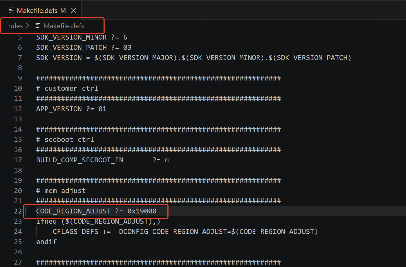This screenshot has height=267, width=406.
Task: Open the rules folder breadcrumb
Action: 15,26
